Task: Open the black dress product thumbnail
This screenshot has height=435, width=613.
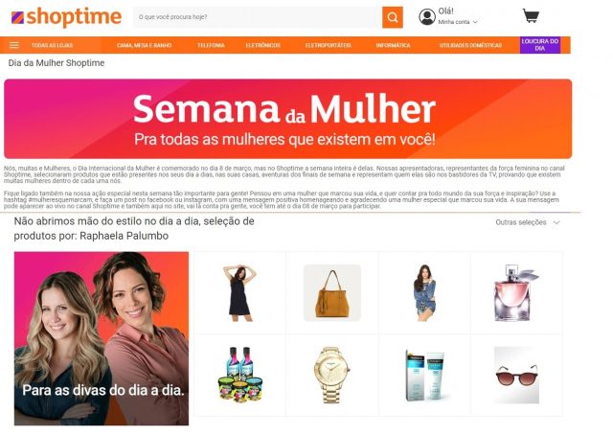Action: pyautogui.click(x=239, y=292)
